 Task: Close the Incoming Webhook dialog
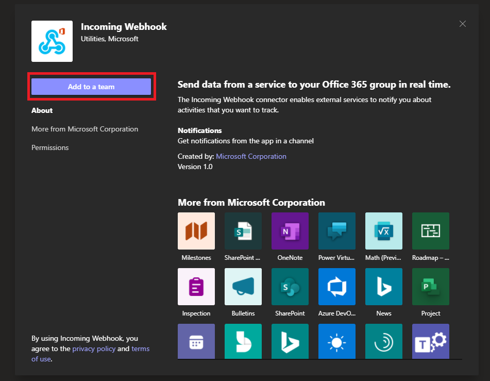(463, 24)
